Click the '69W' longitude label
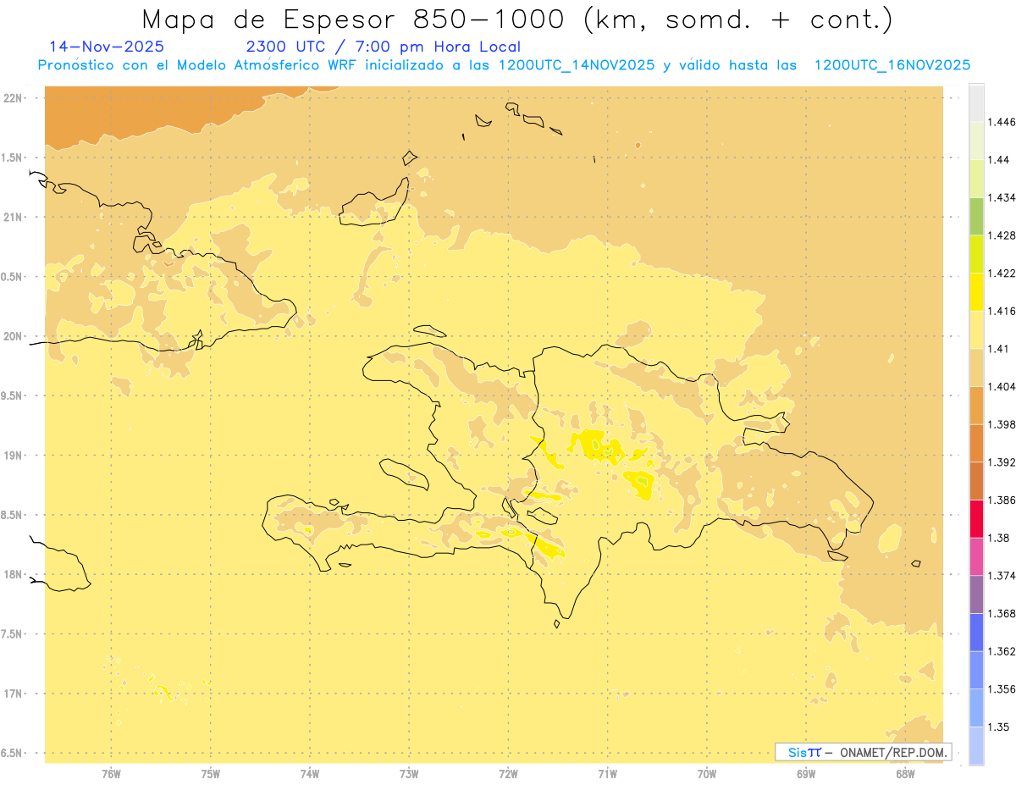This screenshot has width=1016, height=785. pyautogui.click(x=806, y=774)
